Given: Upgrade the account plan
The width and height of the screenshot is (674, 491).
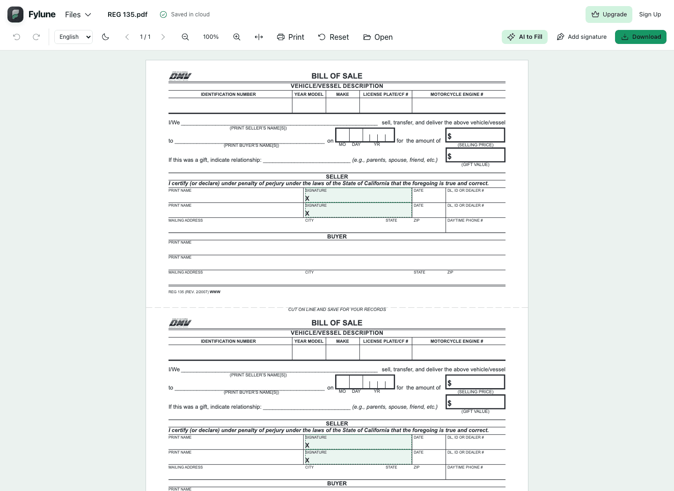Looking at the screenshot, I should pos(609,14).
